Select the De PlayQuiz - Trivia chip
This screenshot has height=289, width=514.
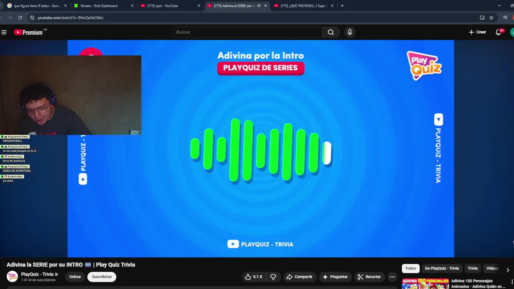point(442,269)
